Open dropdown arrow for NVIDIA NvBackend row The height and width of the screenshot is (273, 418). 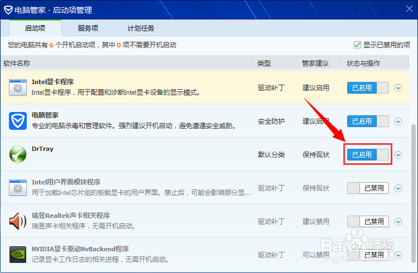[x=398, y=255]
